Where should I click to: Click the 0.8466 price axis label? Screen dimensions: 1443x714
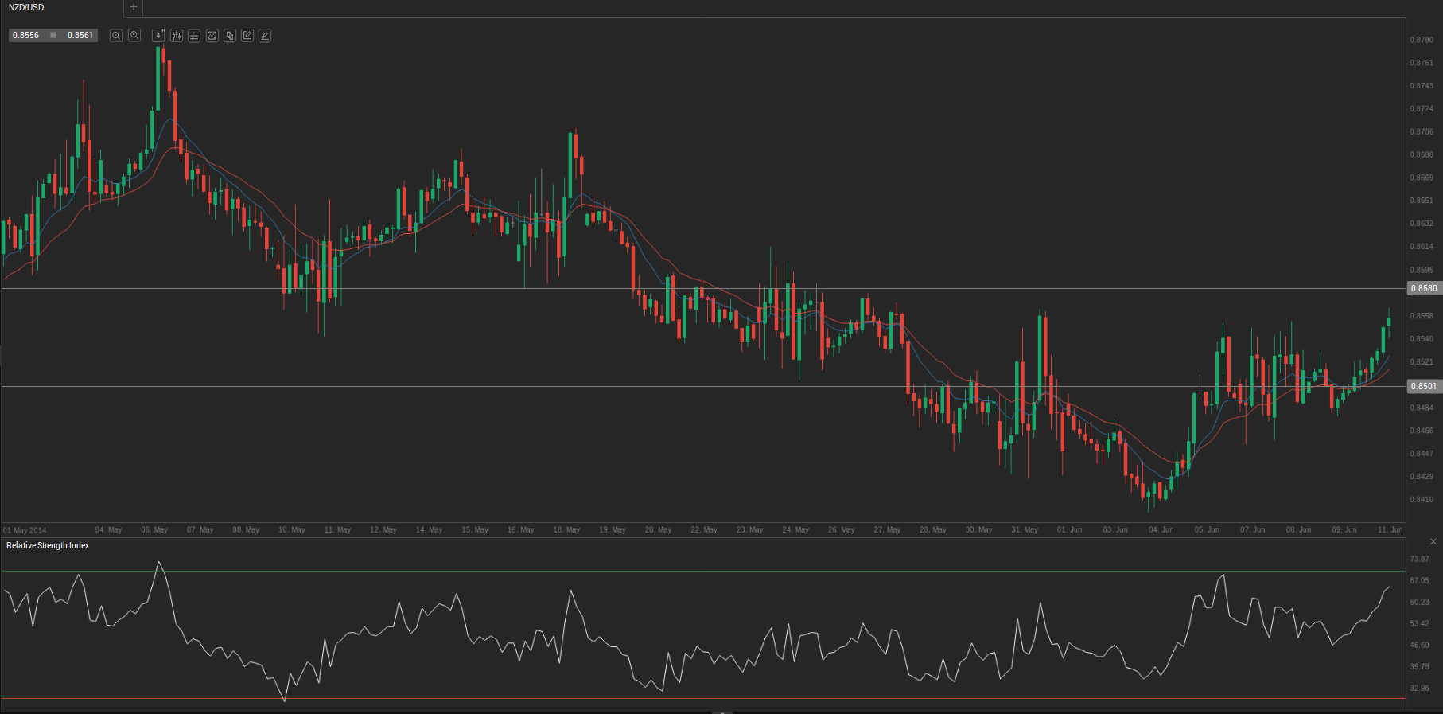pos(1422,431)
